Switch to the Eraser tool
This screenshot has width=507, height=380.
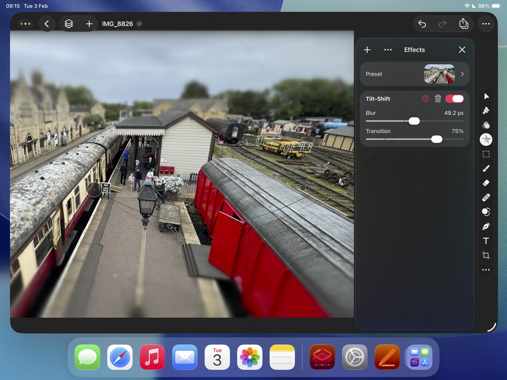(x=486, y=182)
